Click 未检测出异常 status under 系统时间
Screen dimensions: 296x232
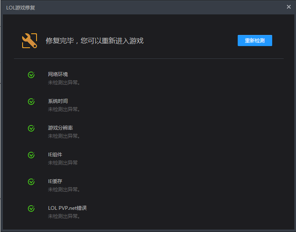64,109
